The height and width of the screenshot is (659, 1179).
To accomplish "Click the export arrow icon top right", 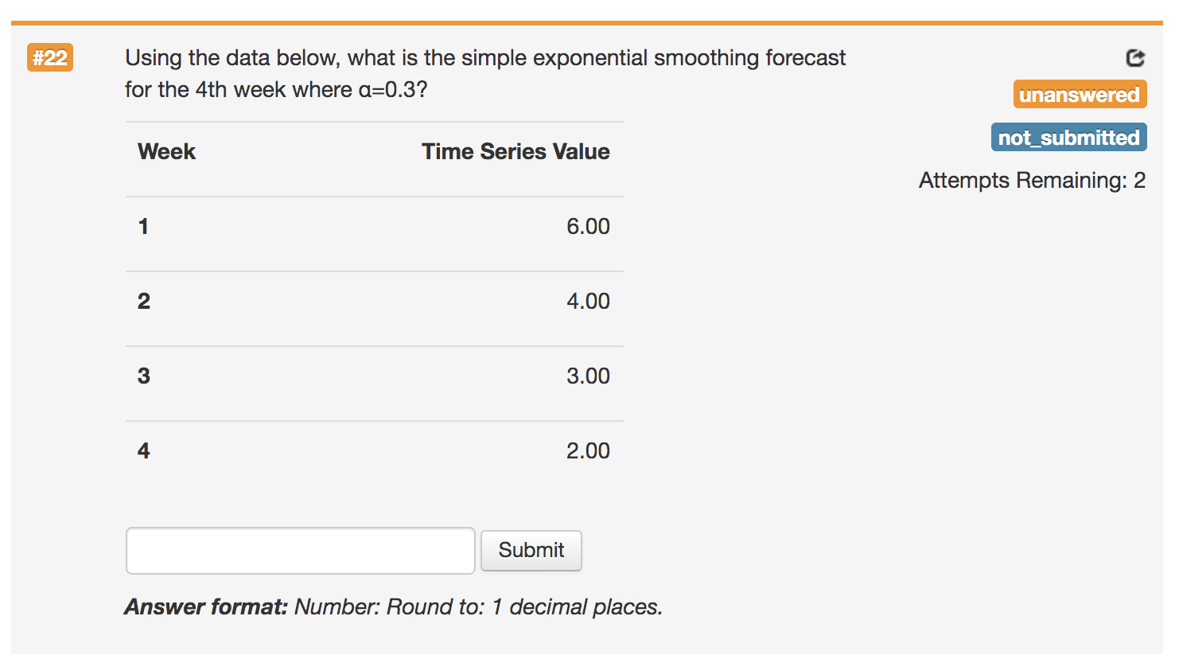I will (1135, 58).
